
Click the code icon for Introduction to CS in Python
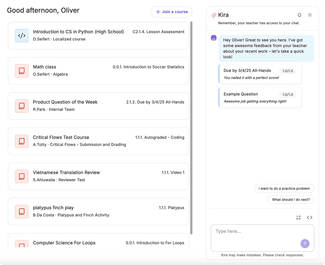tap(22, 36)
